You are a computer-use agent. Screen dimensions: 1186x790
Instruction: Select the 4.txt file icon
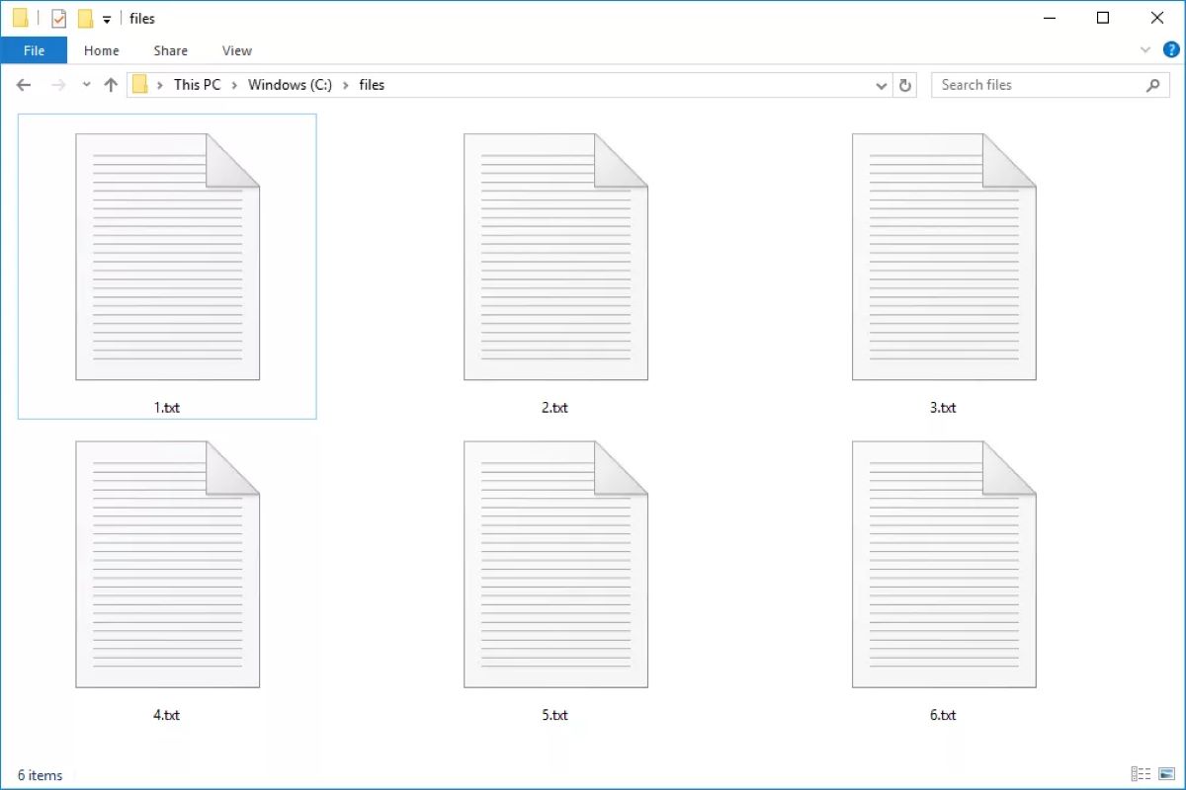coord(167,564)
